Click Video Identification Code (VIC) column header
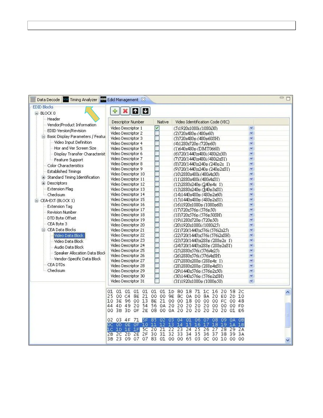Image resolution: width=323 pixels, height=418 pixels. click(213, 122)
